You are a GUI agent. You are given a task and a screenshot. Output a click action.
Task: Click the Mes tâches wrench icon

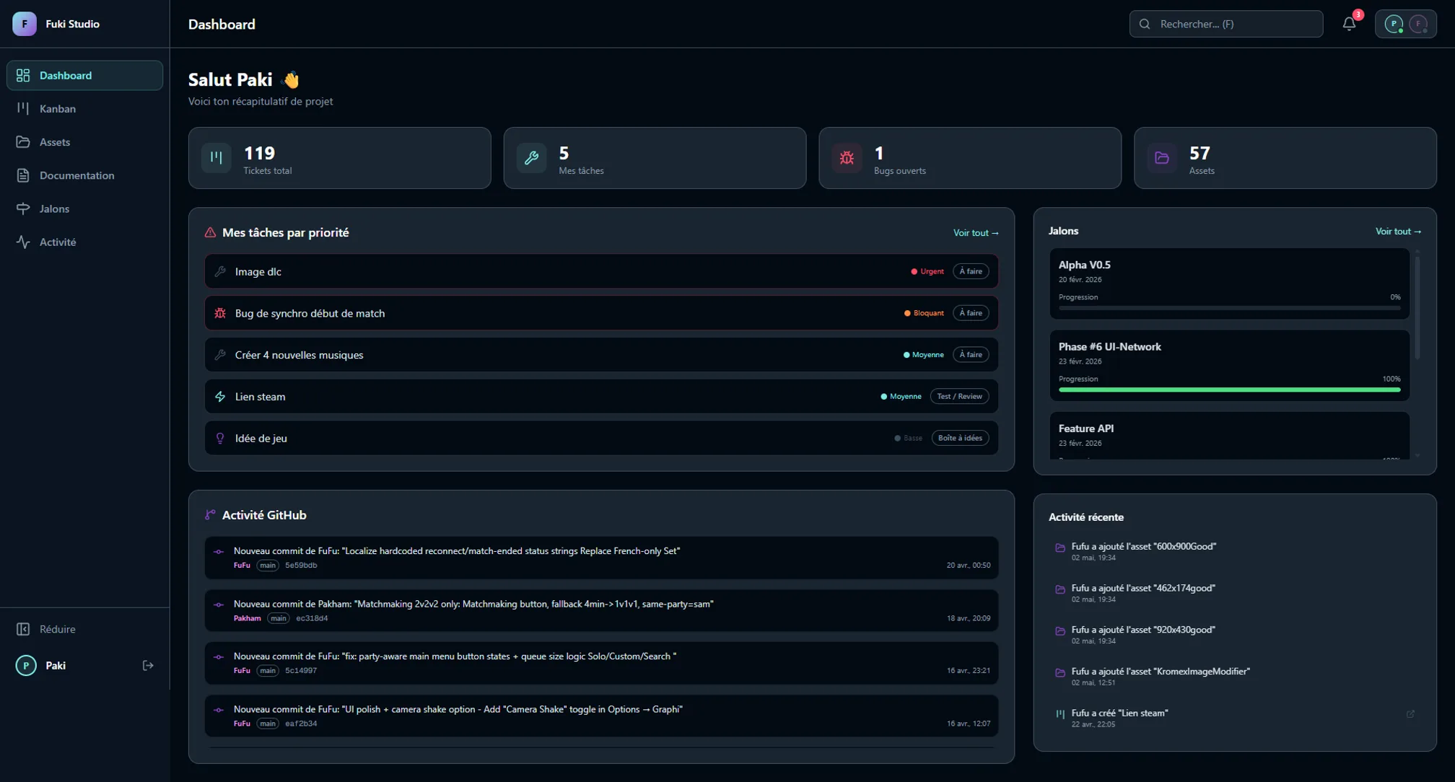tap(531, 158)
